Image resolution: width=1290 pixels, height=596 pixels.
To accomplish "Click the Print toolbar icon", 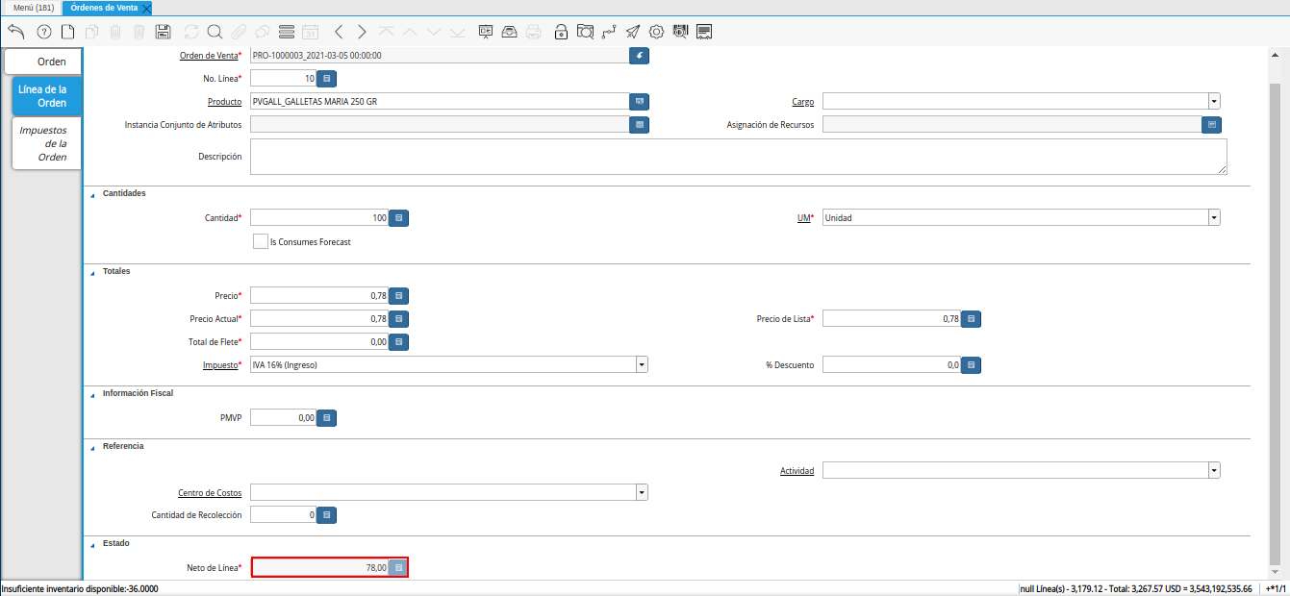I will [534, 32].
